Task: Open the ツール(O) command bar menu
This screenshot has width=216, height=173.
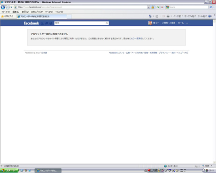Action: coord(202,16)
